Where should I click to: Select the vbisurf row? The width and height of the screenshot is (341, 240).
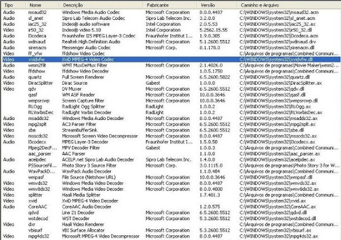tap(171, 230)
